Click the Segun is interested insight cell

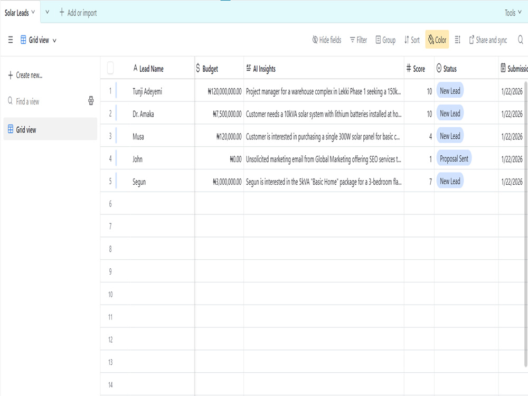pyautogui.click(x=324, y=181)
